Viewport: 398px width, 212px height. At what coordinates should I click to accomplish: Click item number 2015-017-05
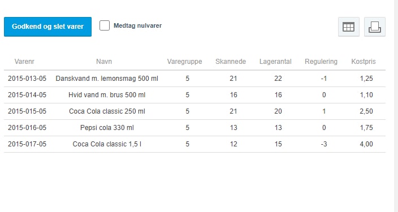point(27,144)
